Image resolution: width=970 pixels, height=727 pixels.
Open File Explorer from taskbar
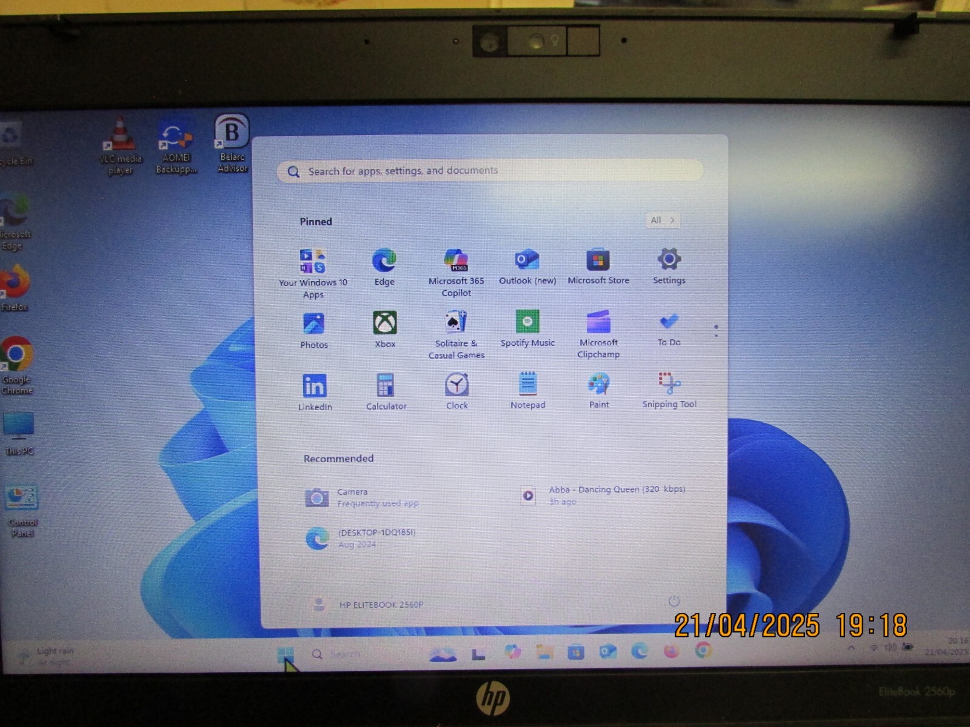(x=544, y=652)
